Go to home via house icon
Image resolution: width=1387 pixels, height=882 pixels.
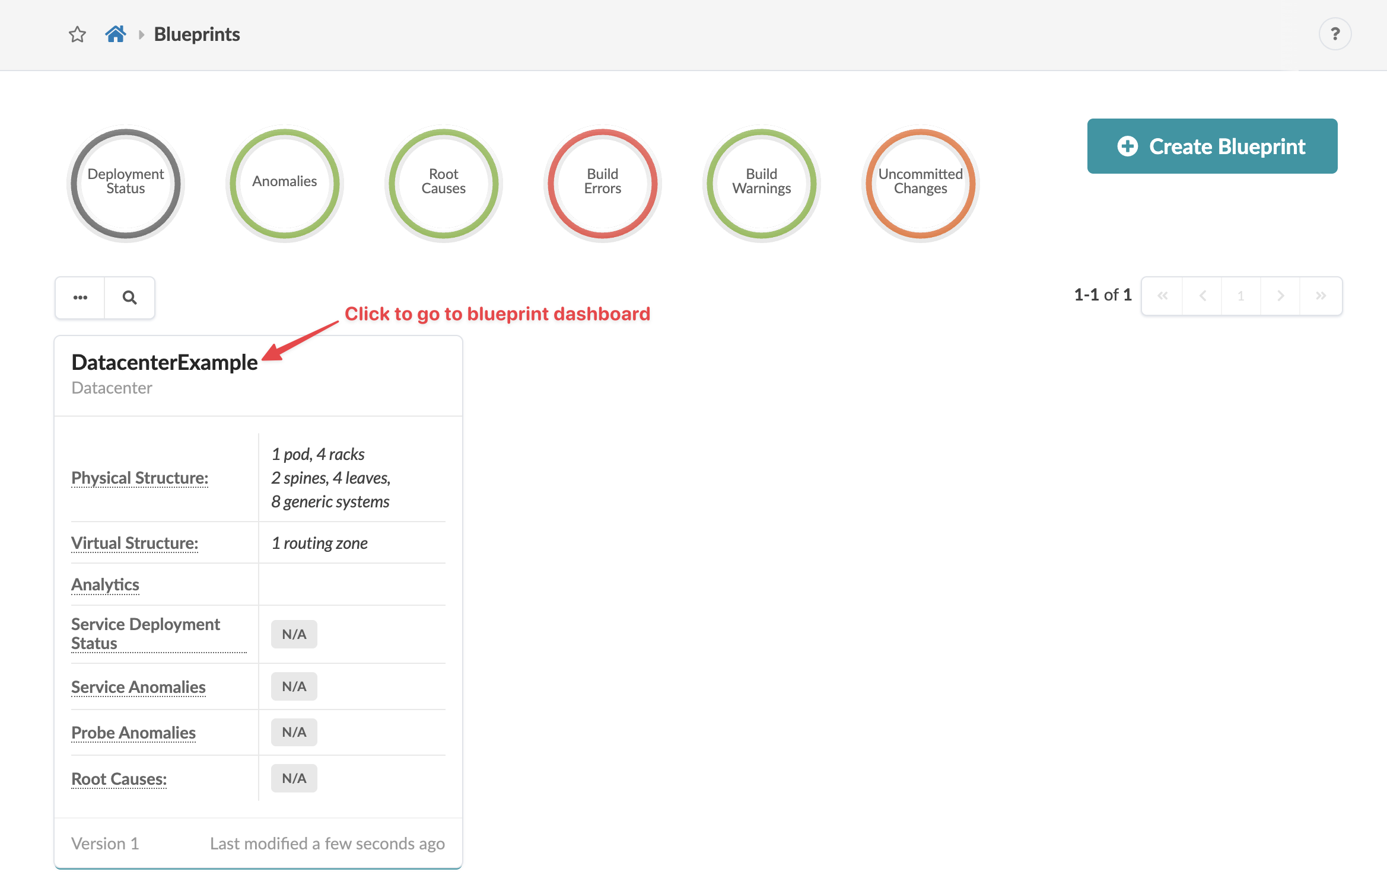(x=116, y=34)
